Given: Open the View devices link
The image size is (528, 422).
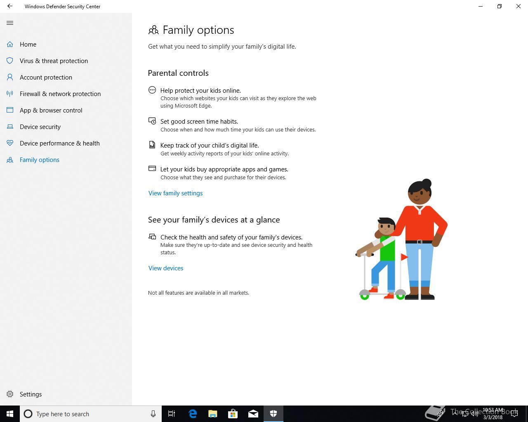Looking at the screenshot, I should click(166, 268).
